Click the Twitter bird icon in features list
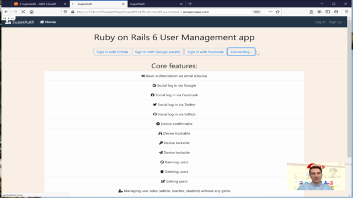This screenshot has width=353, height=198. click(x=154, y=105)
